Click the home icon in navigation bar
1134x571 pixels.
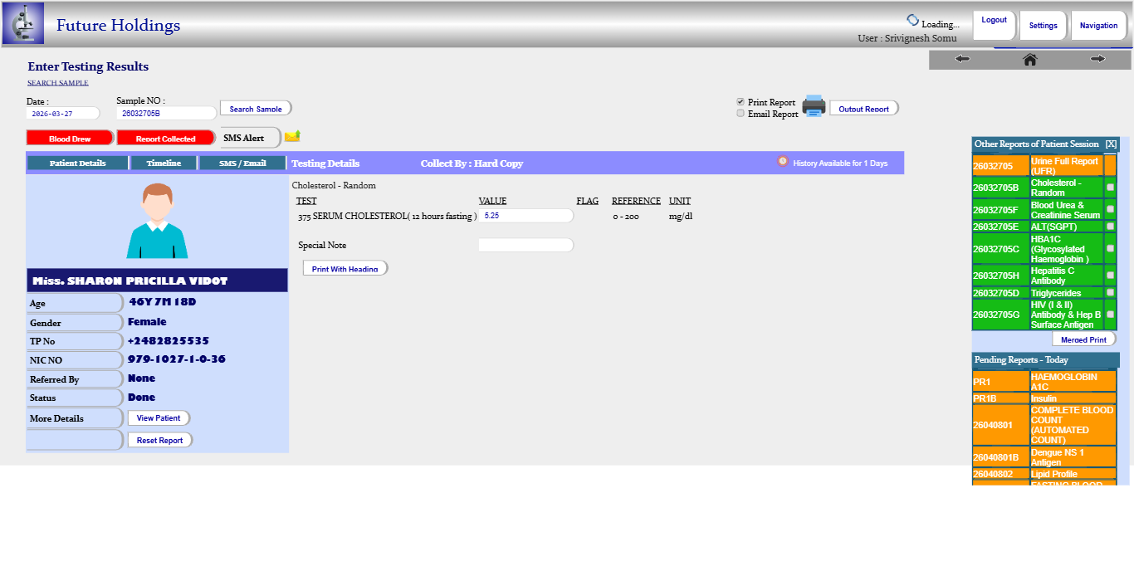[x=1029, y=59]
